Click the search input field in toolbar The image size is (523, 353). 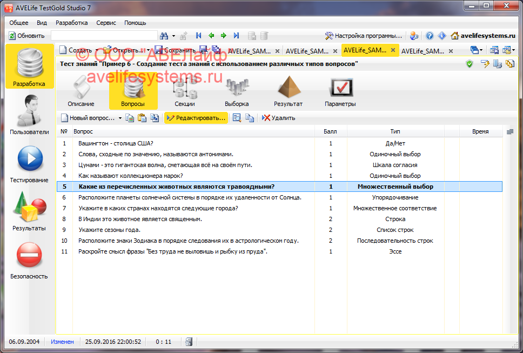104,36
